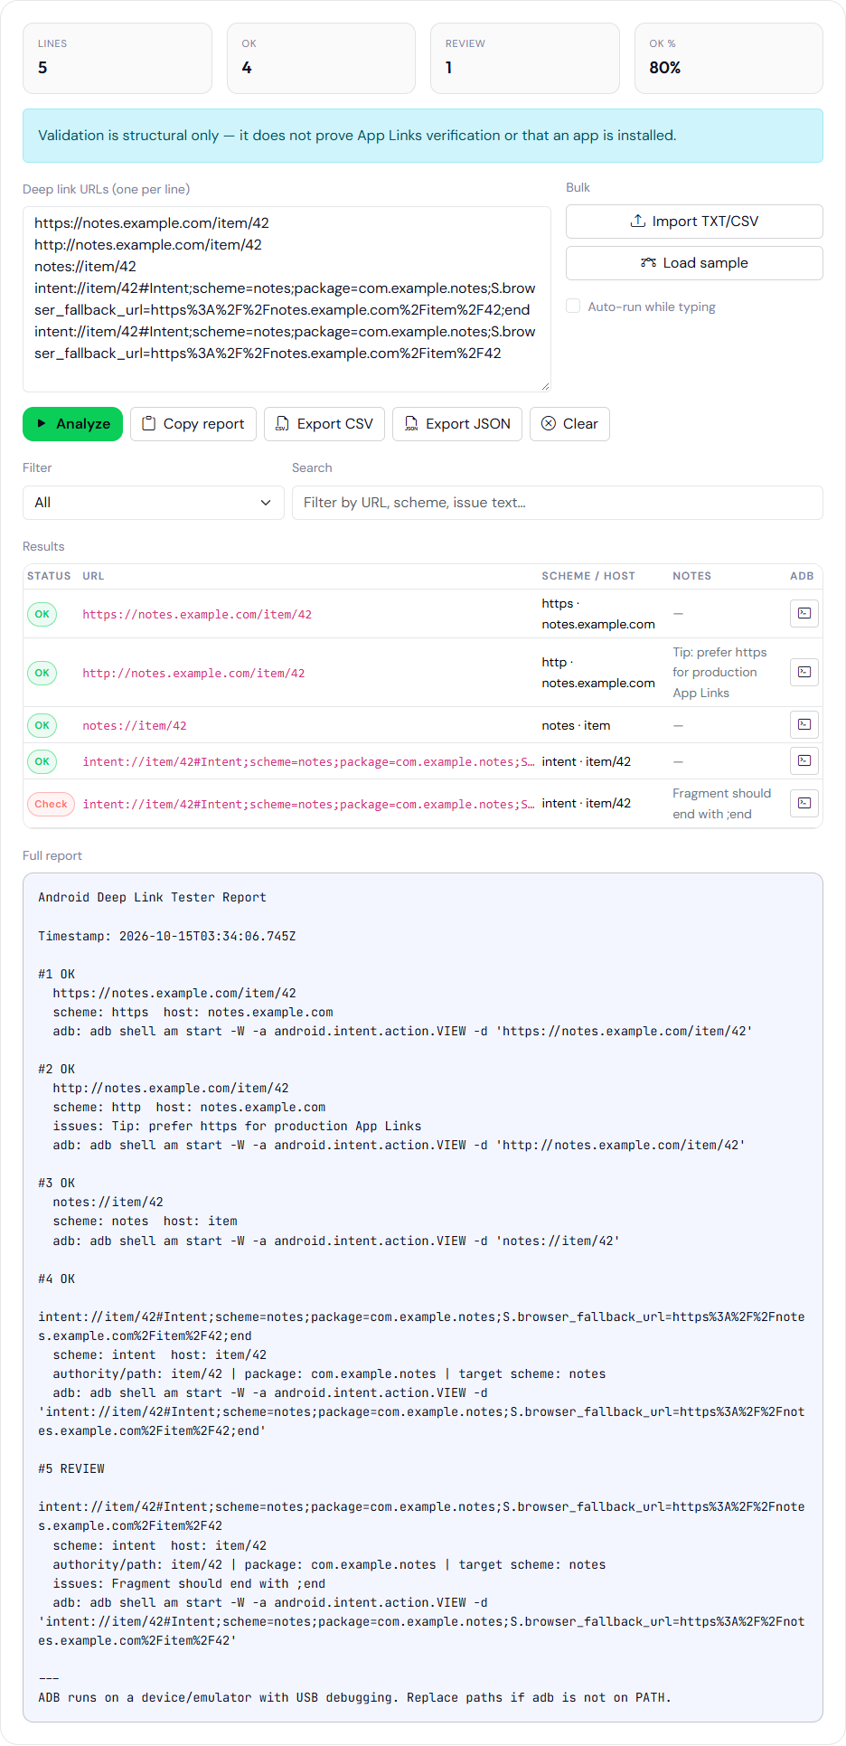
Task: Click OK badge for notes://item/42 row
Action: point(42,725)
